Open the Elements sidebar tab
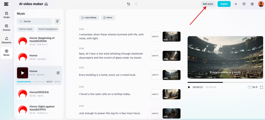Screen dimensions: 265x120 point(7,40)
